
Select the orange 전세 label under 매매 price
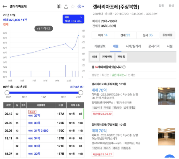click(6, 24)
